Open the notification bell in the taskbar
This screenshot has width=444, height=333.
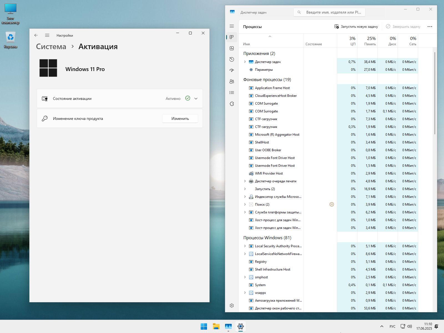click(437, 327)
